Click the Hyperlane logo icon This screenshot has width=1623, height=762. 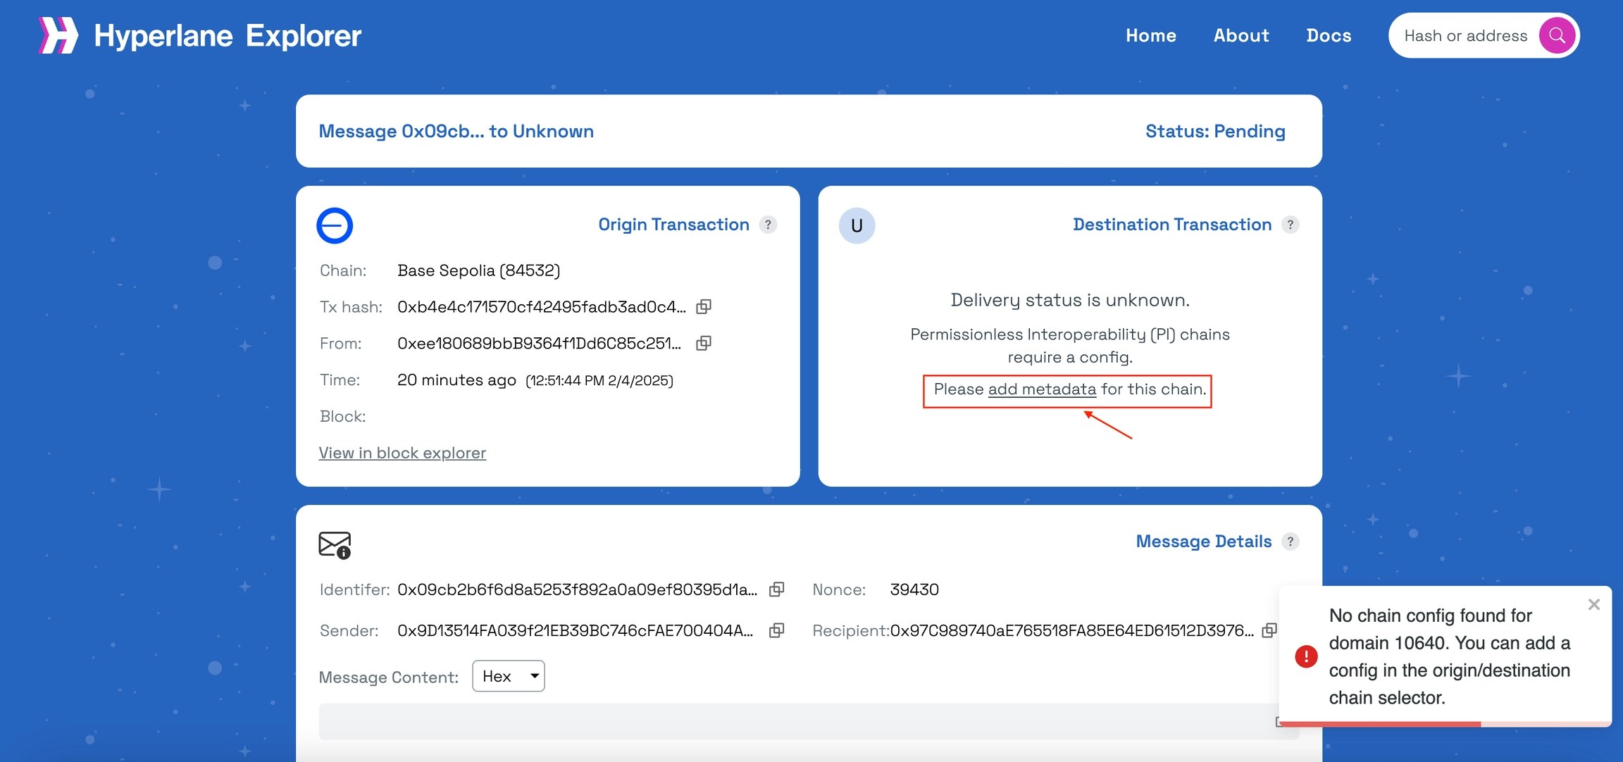pos(58,35)
